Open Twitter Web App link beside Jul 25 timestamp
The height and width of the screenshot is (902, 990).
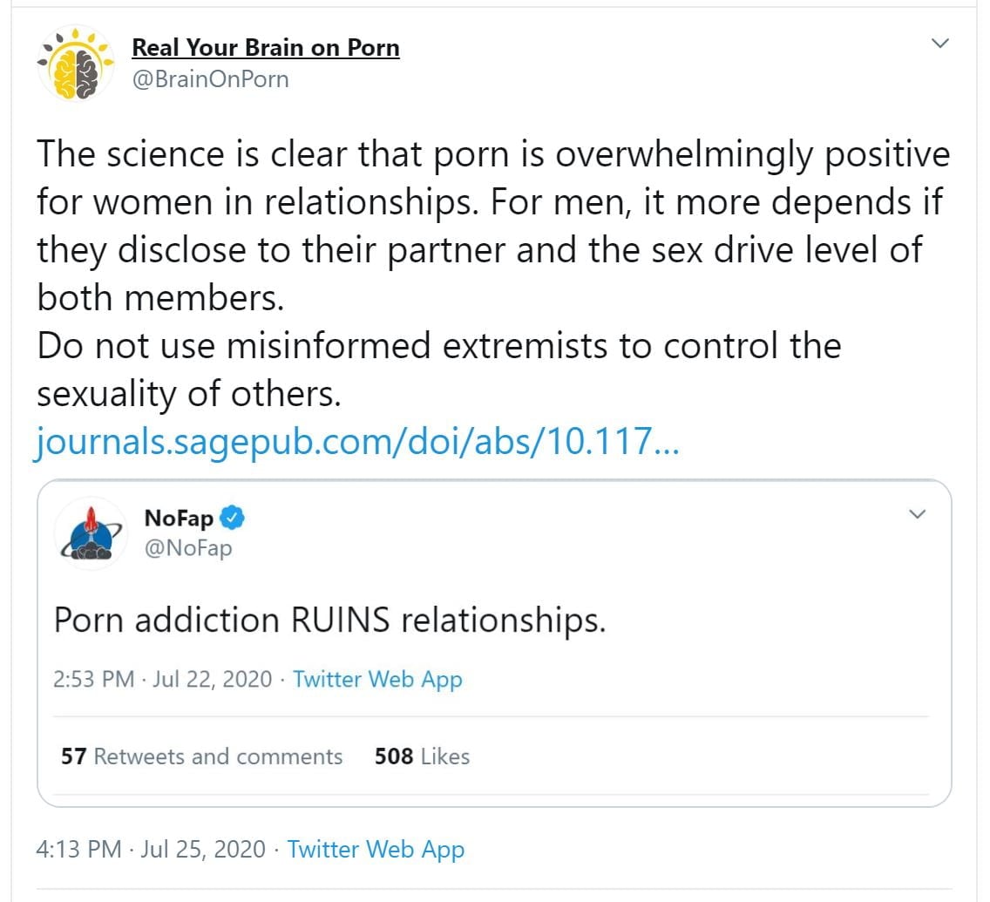(376, 849)
